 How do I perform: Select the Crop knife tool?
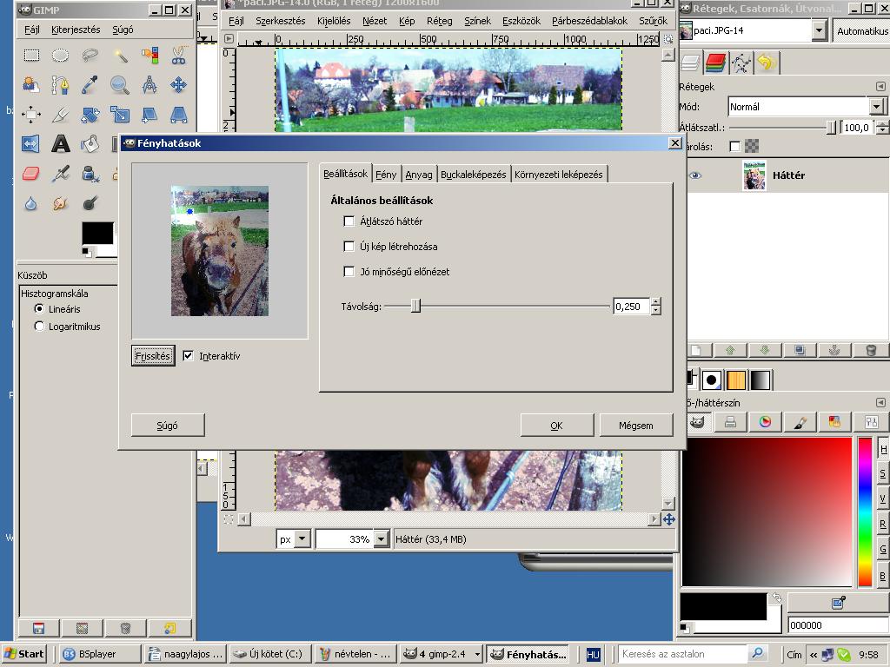coord(60,115)
